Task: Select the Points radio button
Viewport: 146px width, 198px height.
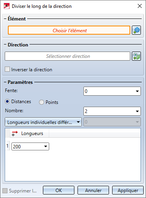Action: 41,102
